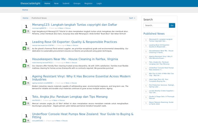Image resolution: width=198 pixels, height=123 pixels.
Task: Open sidebar link Studio & Stage Sets
Action: (x=162, y=97)
